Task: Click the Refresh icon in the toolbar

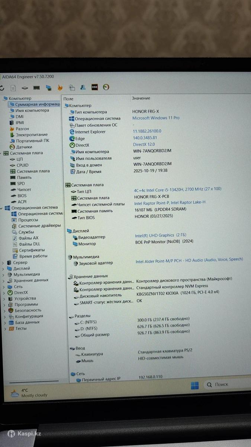Action: pos(2,88)
